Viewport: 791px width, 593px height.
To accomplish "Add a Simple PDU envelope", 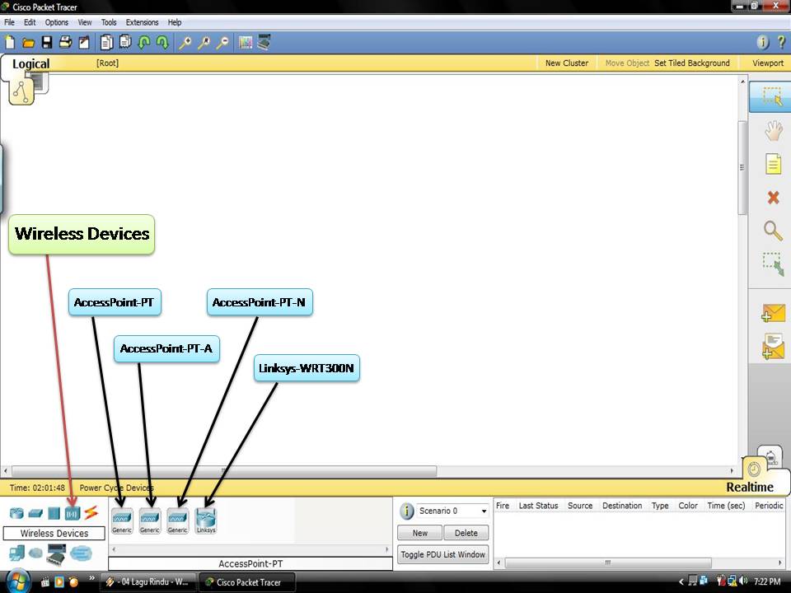I will coord(774,313).
